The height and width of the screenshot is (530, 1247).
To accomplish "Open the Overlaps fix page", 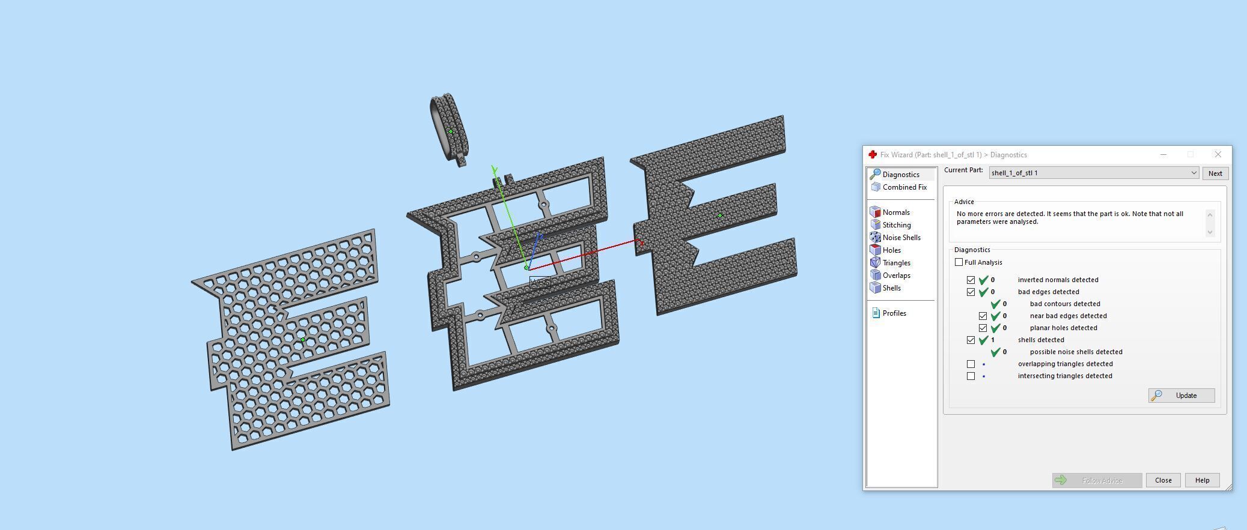I will (896, 276).
